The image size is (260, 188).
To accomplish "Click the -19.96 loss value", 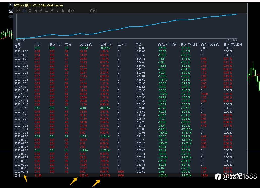I will (84, 150).
